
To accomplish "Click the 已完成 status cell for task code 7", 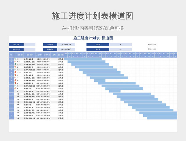I will point(61,86).
